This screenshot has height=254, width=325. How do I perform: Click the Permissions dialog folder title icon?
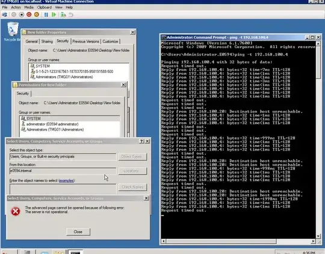point(15,85)
